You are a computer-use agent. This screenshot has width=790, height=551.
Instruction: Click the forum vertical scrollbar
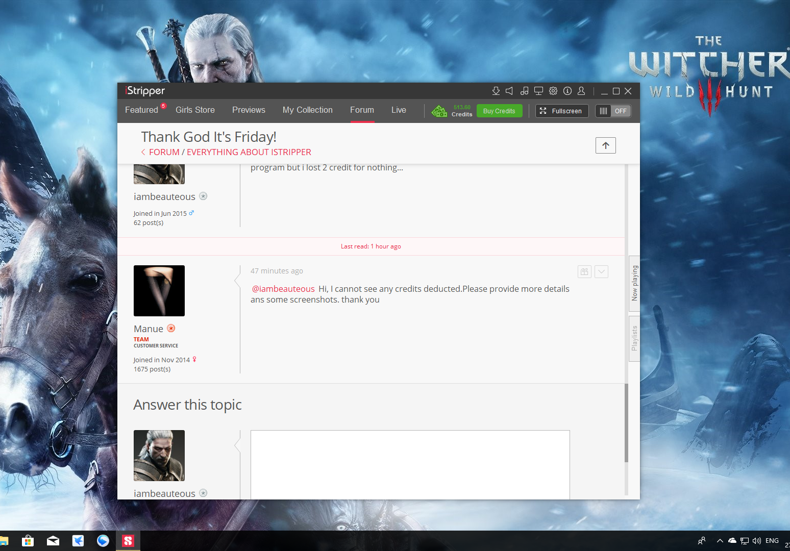click(626, 422)
